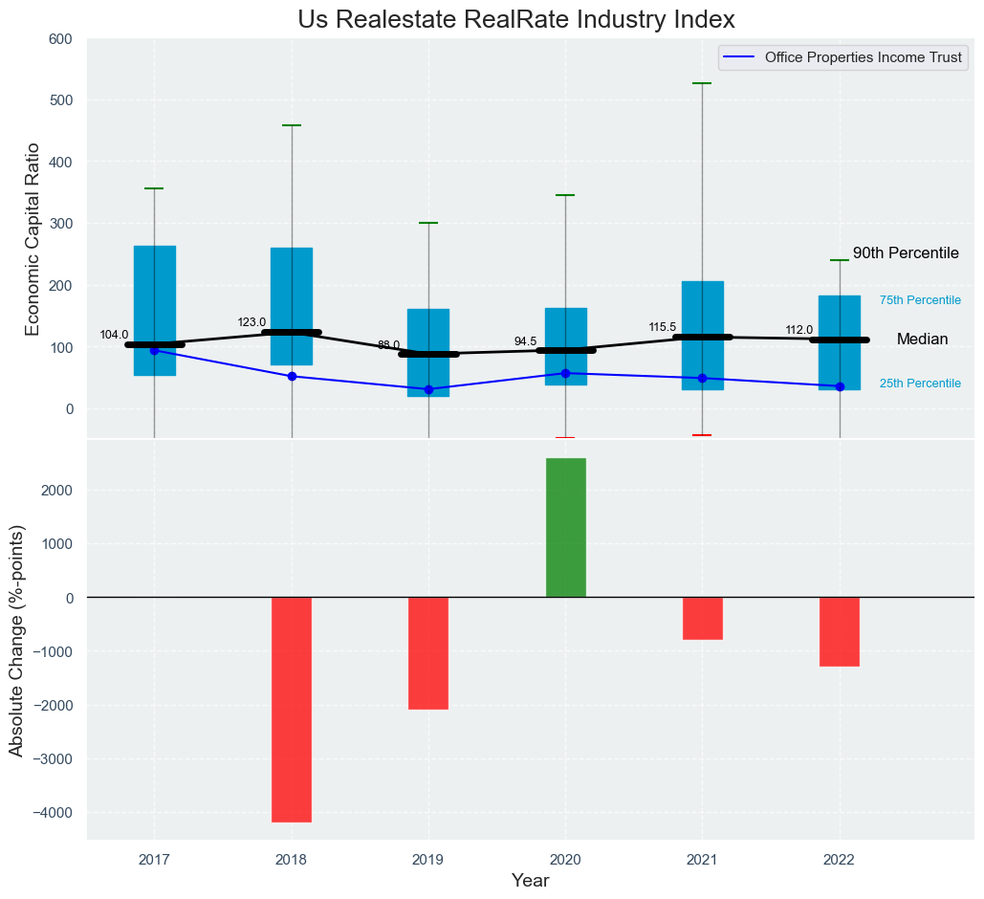Click the 90th Percentile annotation
This screenshot has width=984, height=899.
905,253
